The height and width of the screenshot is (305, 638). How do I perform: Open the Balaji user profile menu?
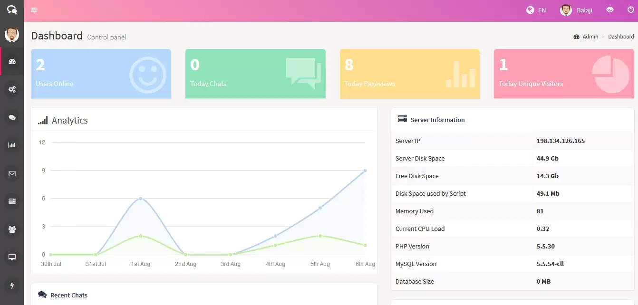tap(576, 10)
